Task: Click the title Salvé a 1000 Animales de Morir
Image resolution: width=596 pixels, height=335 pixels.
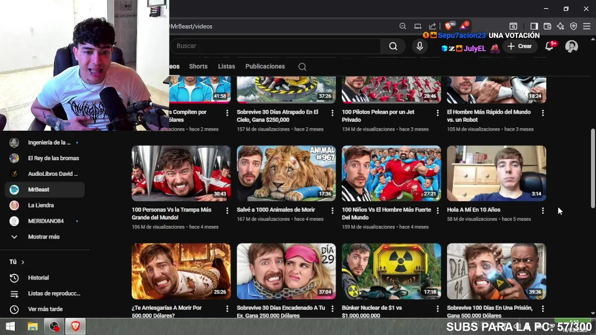Action: [x=276, y=210]
